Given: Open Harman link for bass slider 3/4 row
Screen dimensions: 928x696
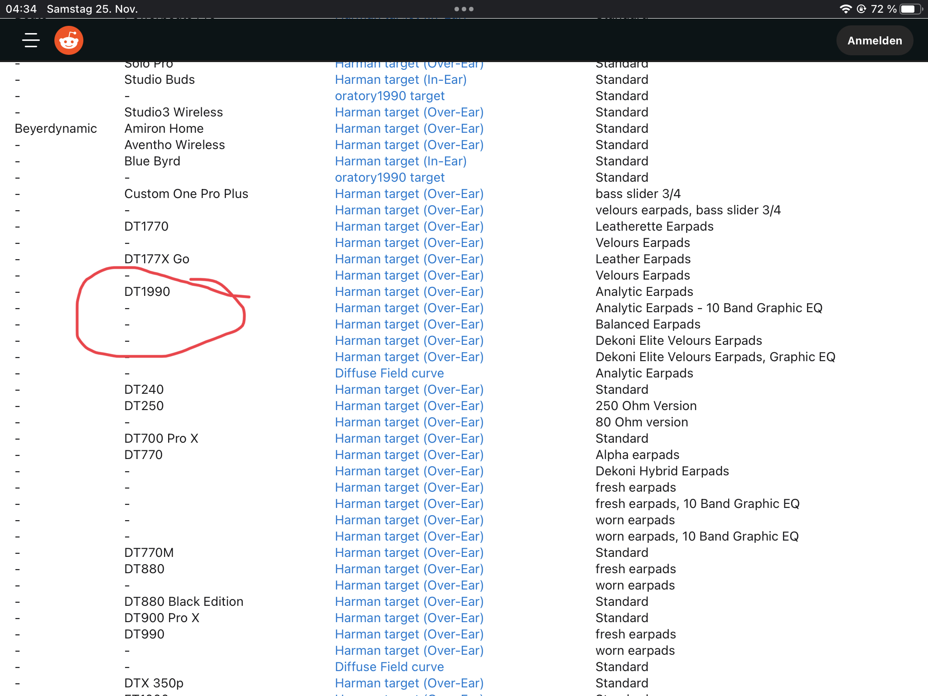Looking at the screenshot, I should tap(409, 194).
